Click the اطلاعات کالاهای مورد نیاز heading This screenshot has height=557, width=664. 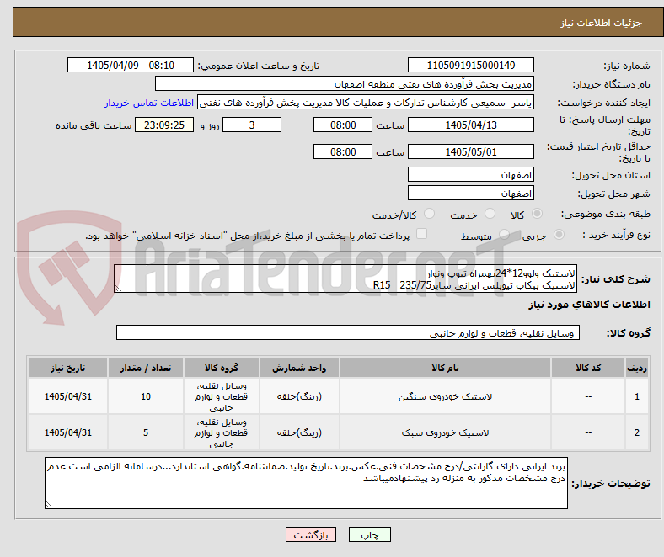coord(589,305)
